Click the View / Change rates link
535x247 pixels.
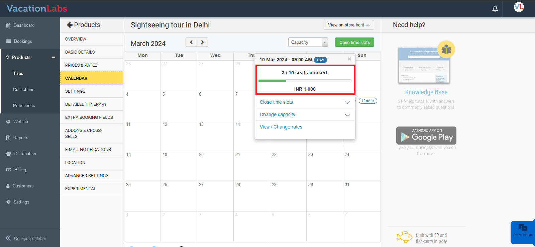(x=281, y=127)
